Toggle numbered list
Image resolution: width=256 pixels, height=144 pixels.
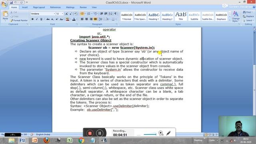[89, 14]
